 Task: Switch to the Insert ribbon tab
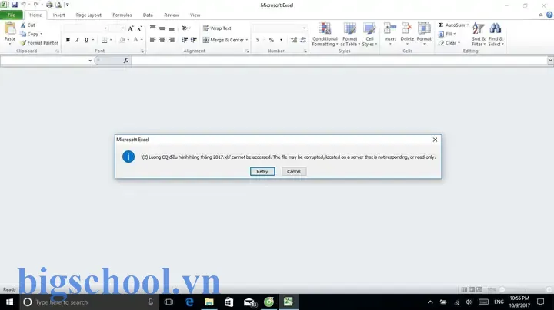coord(58,15)
